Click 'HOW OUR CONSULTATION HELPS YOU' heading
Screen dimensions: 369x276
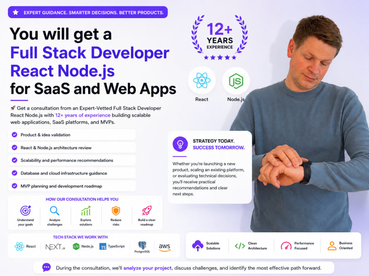coord(82,199)
